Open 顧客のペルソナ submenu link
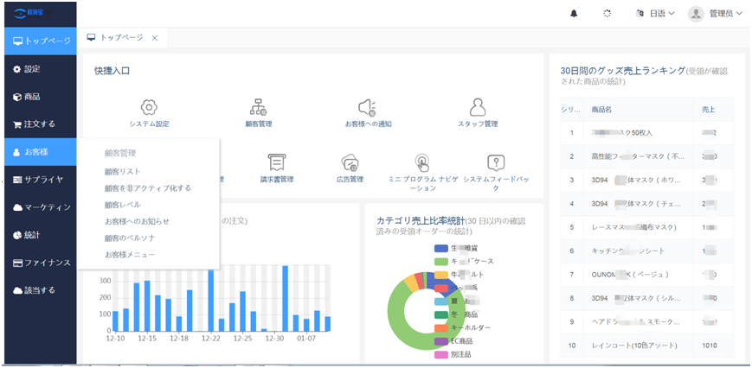This screenshot has width=752, height=368. pyautogui.click(x=130, y=238)
